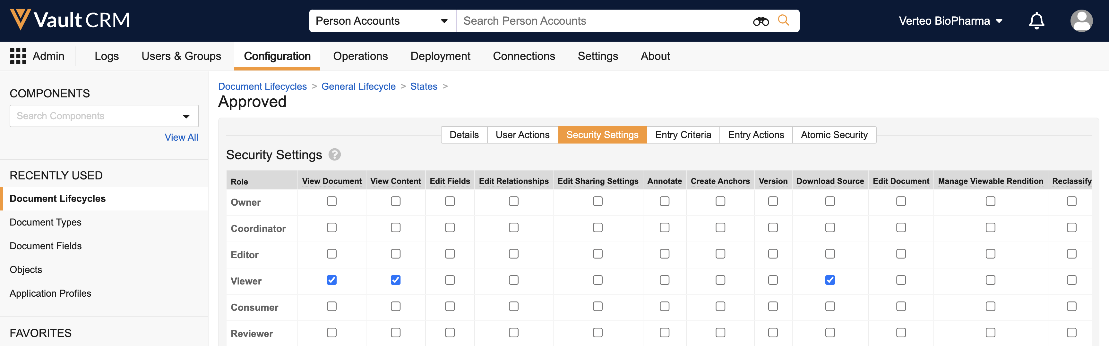Viewport: 1109px width, 346px height.
Task: Open the notifications bell
Action: (x=1036, y=21)
